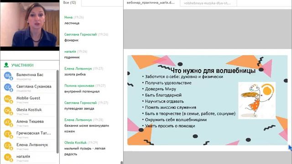Click the participants list scrollbar

57,112
